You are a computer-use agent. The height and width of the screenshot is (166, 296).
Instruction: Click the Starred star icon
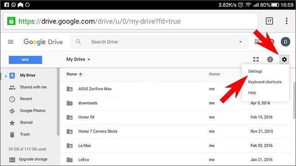(12, 123)
